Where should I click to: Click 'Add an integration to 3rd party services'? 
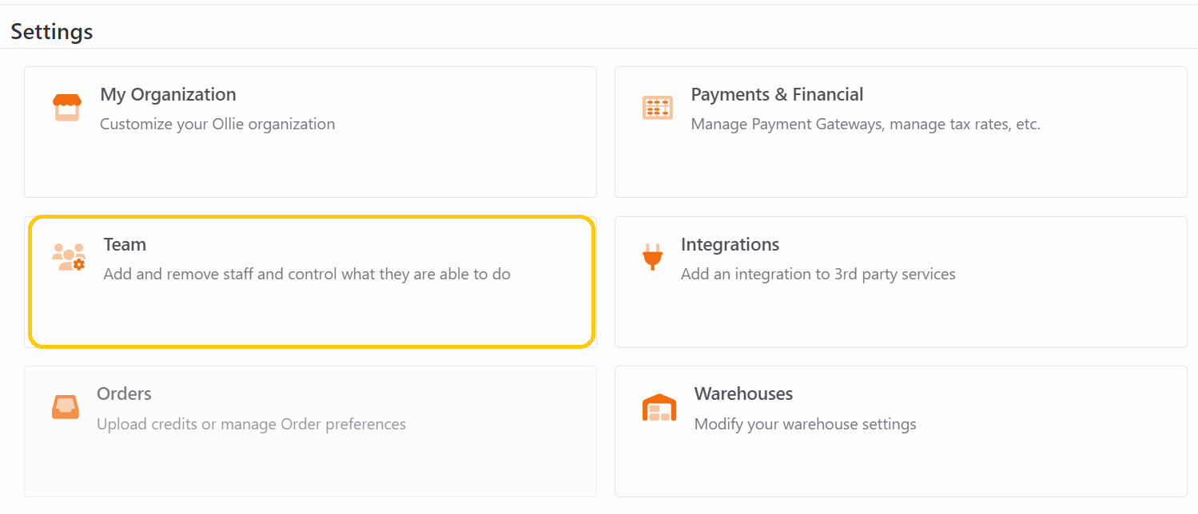pos(818,274)
